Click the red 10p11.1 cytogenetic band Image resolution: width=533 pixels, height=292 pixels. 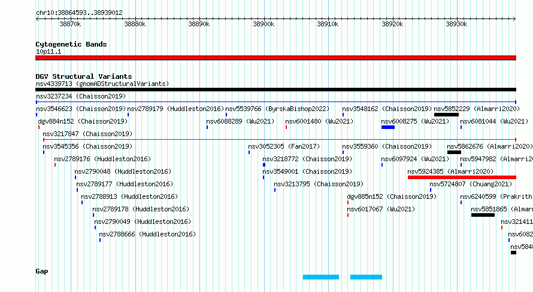point(275,58)
